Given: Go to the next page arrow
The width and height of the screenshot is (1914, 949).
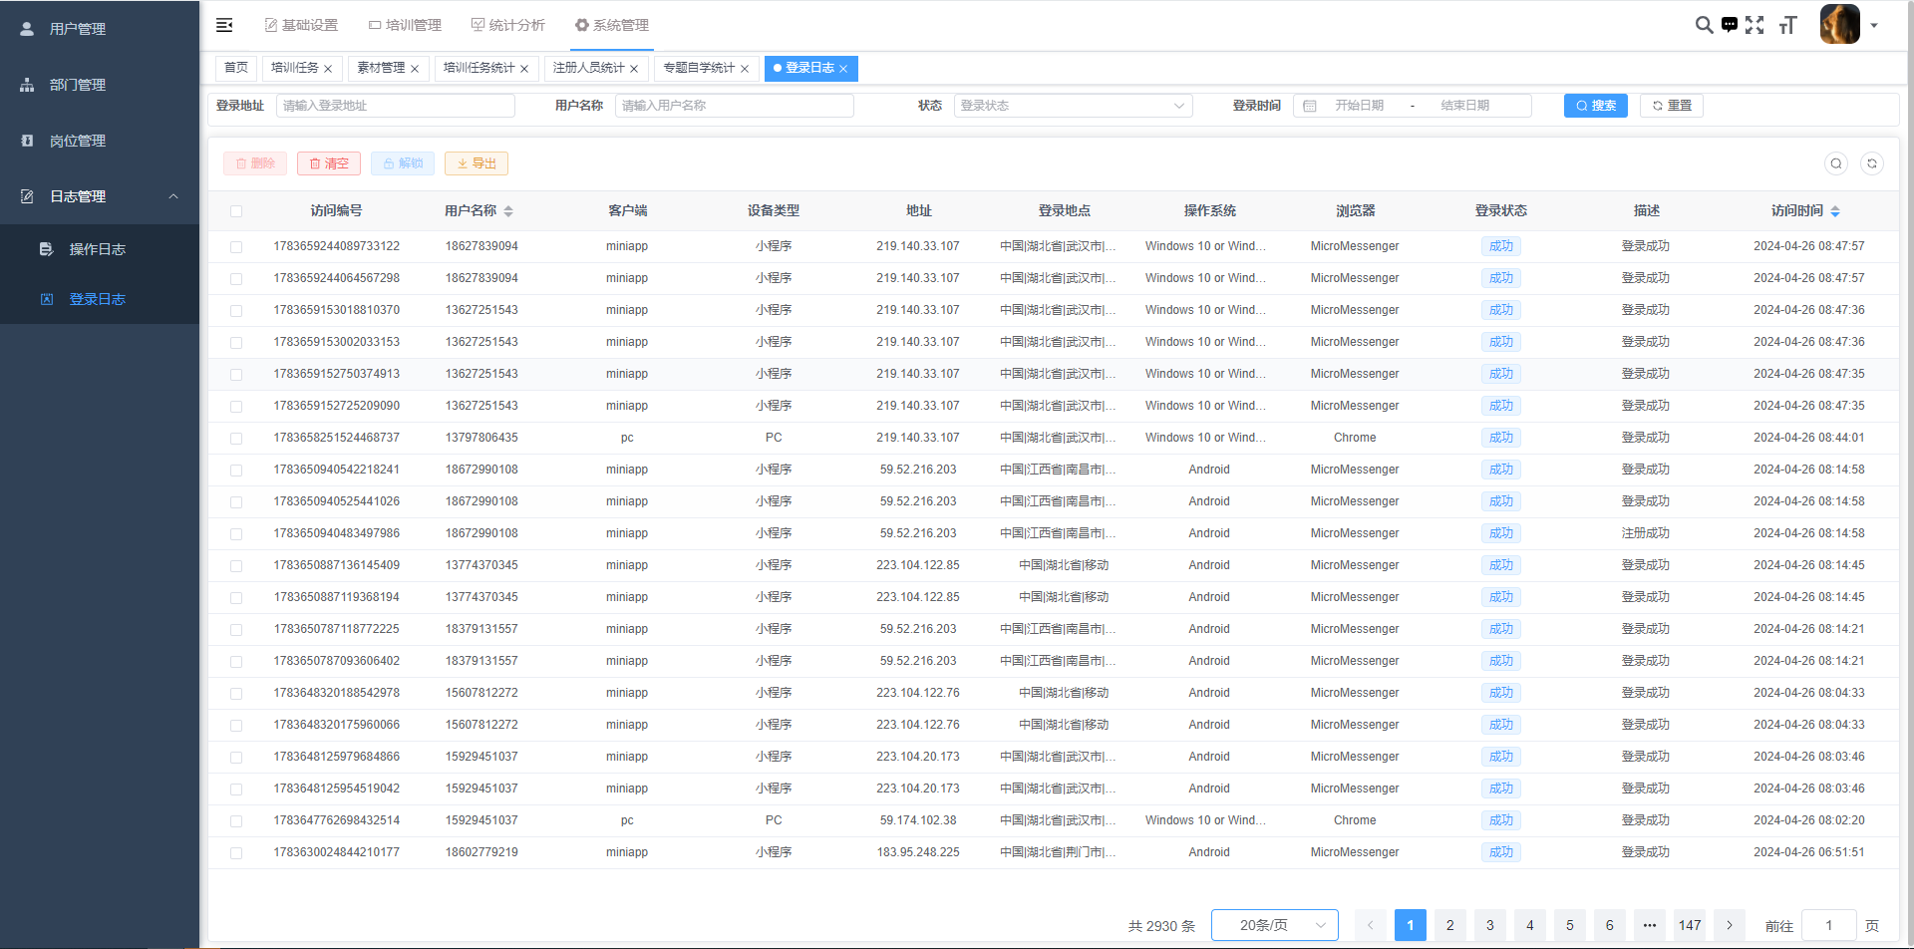Looking at the screenshot, I should coord(1730,925).
